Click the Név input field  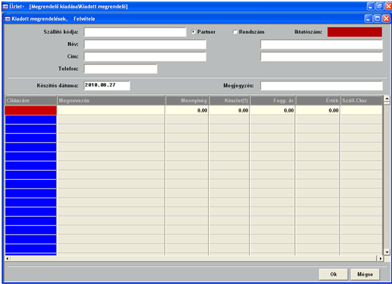(145, 45)
